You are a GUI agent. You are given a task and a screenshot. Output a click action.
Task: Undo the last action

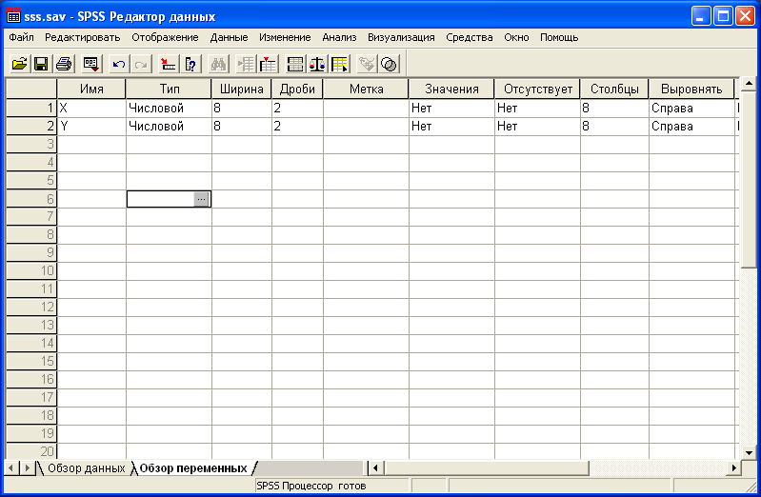(x=119, y=64)
